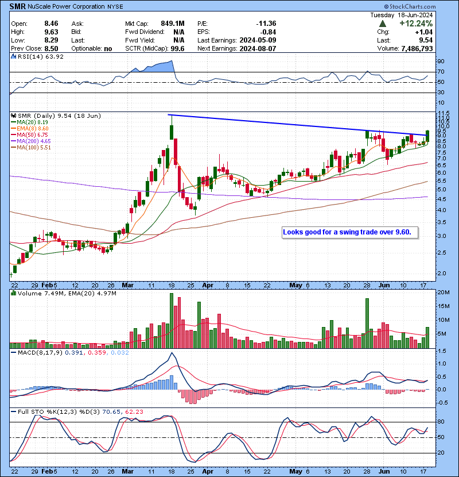Click the Volume 7.49M, EMA(20) 4.97M label

[x=67, y=294]
